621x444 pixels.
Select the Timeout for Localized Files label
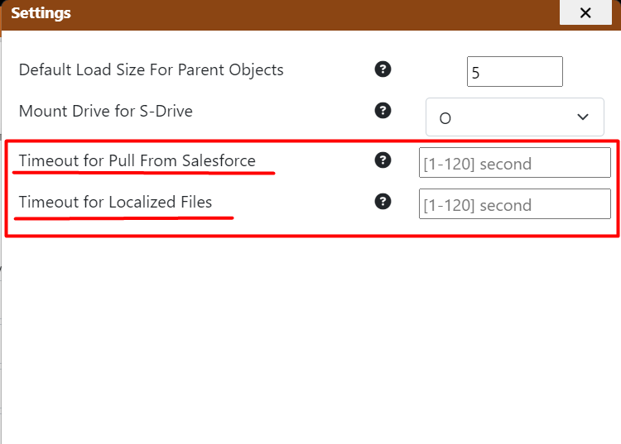tap(115, 202)
